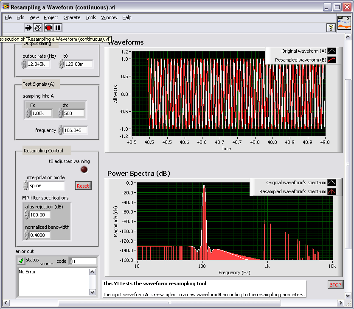
Task: Click the Run arrow on the toolbar
Action: point(28,28)
